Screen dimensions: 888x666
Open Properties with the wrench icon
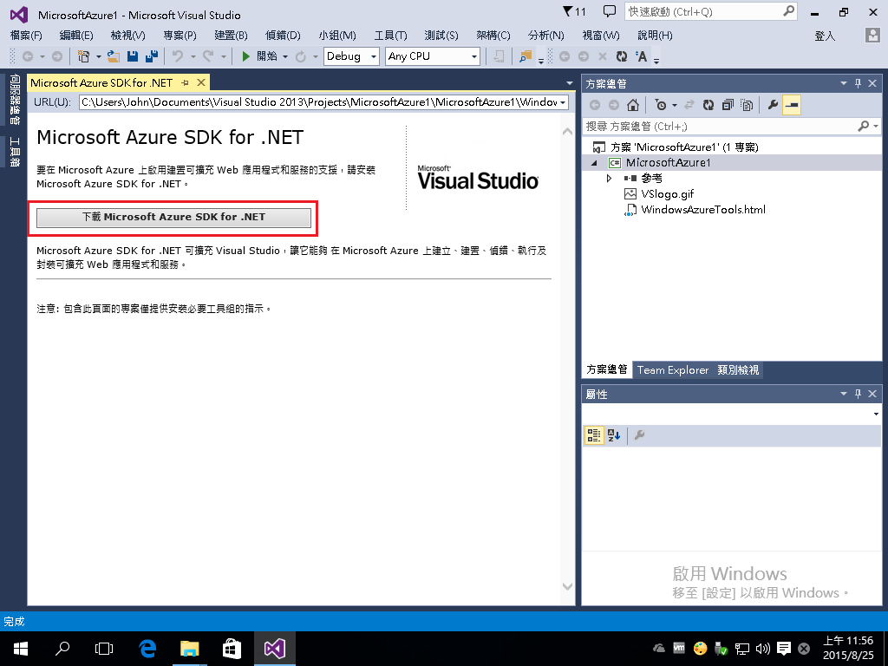coord(772,105)
